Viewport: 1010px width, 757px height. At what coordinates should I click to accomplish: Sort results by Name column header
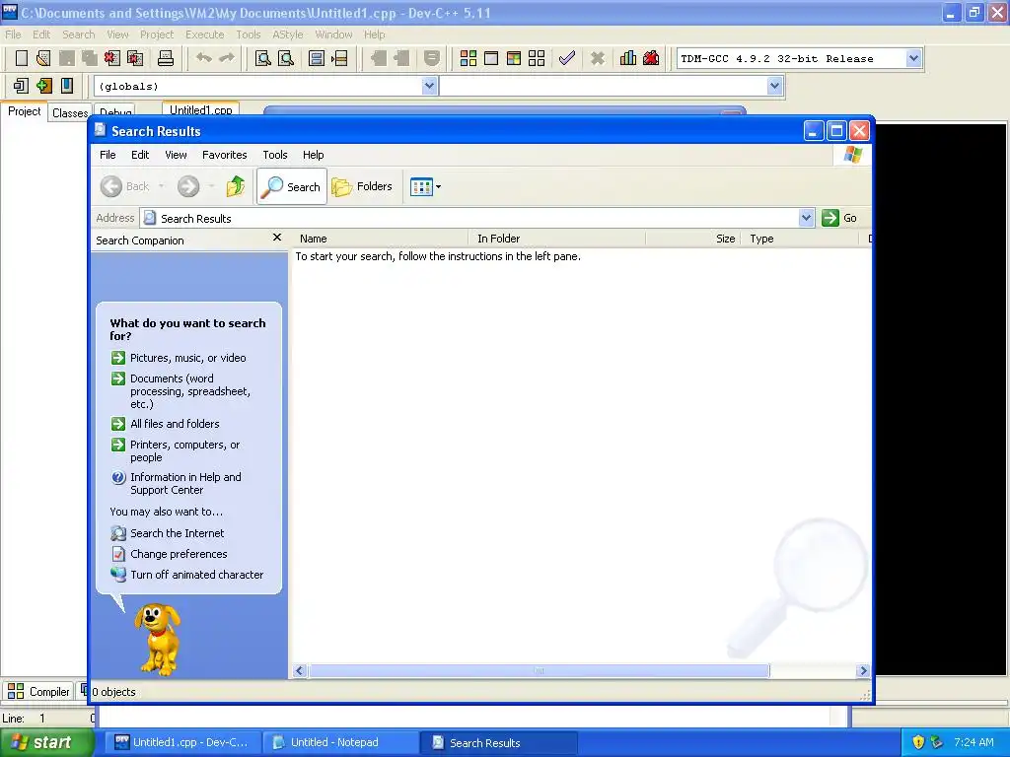tap(380, 239)
